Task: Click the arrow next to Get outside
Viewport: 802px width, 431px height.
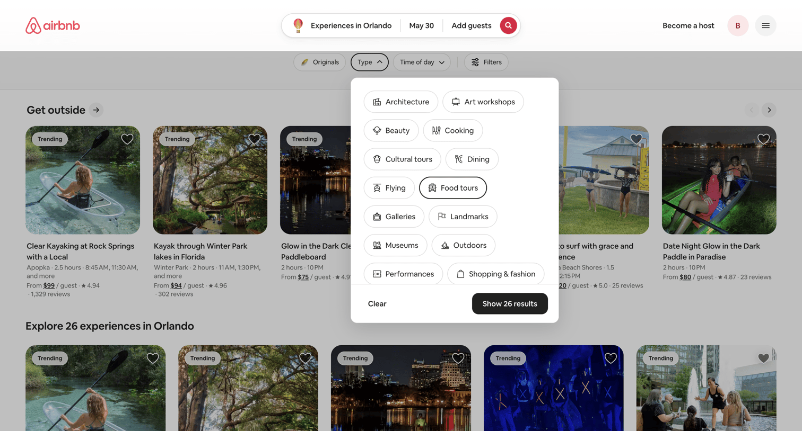Action: click(x=96, y=110)
